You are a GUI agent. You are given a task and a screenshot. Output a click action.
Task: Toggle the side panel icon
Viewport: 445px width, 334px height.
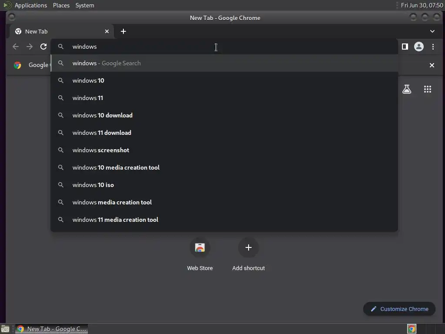pyautogui.click(x=405, y=47)
